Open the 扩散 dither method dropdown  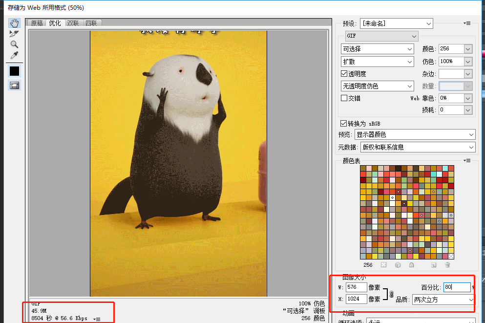tap(378, 62)
